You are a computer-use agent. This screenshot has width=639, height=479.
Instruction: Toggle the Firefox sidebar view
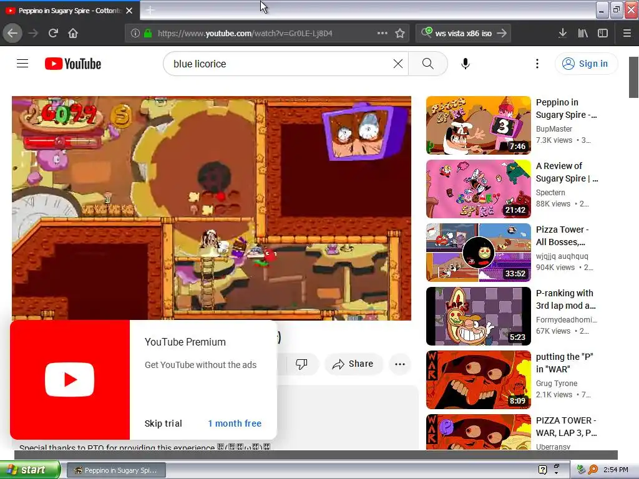pos(603,33)
